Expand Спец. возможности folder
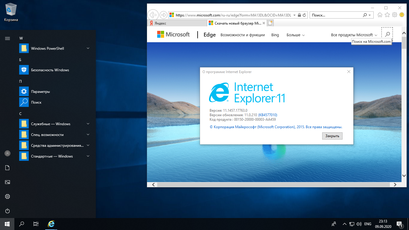This screenshot has width=409, height=230. (x=88, y=134)
